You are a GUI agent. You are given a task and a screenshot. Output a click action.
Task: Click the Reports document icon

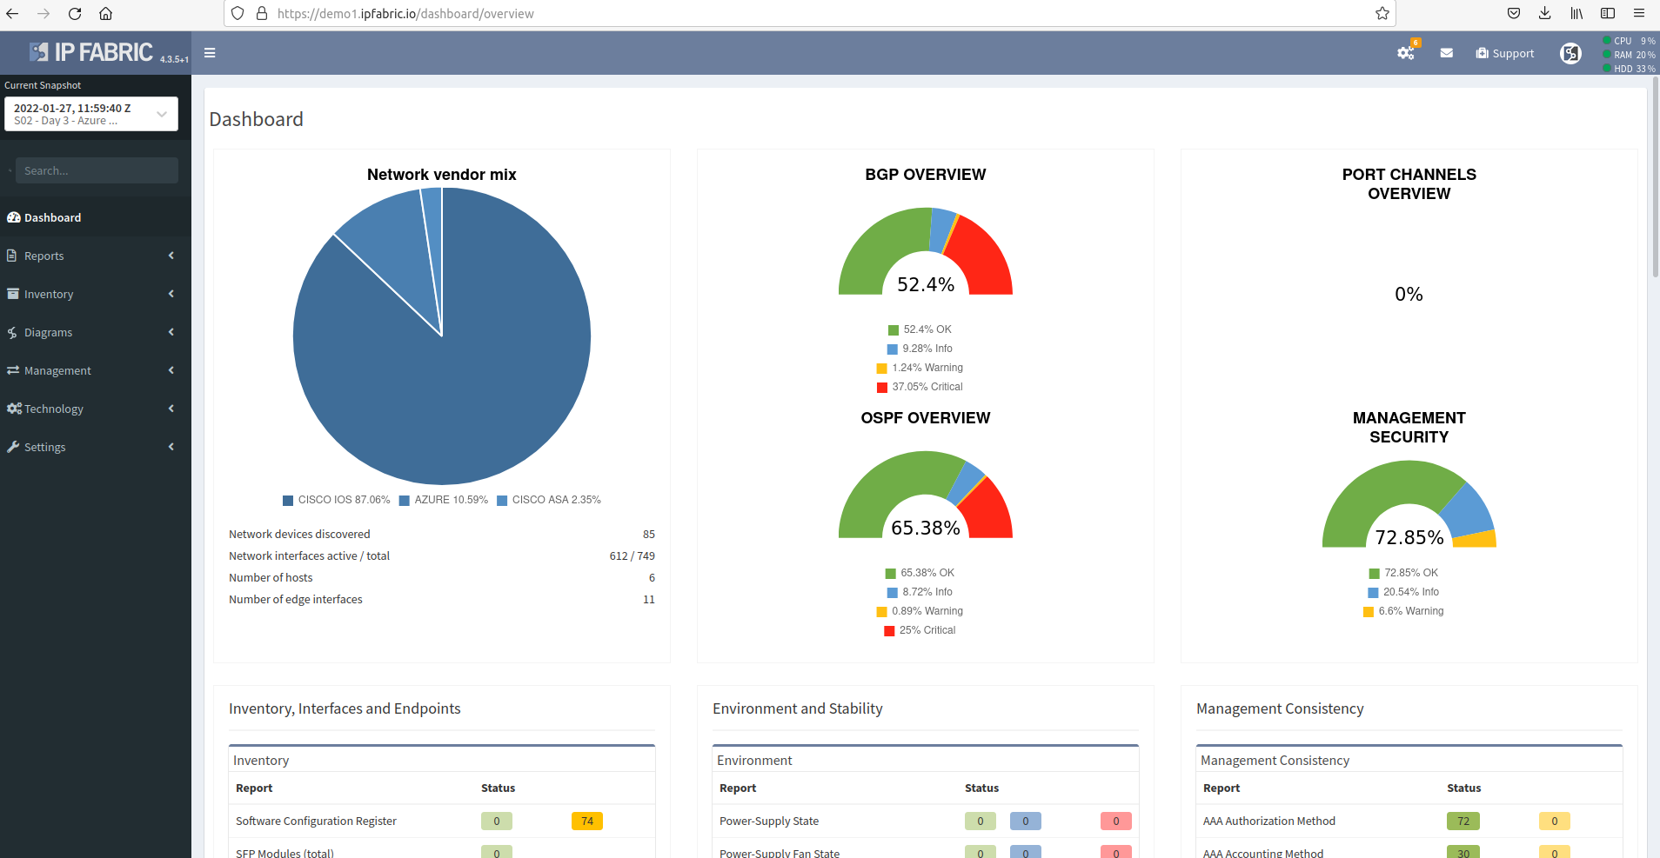[12, 256]
